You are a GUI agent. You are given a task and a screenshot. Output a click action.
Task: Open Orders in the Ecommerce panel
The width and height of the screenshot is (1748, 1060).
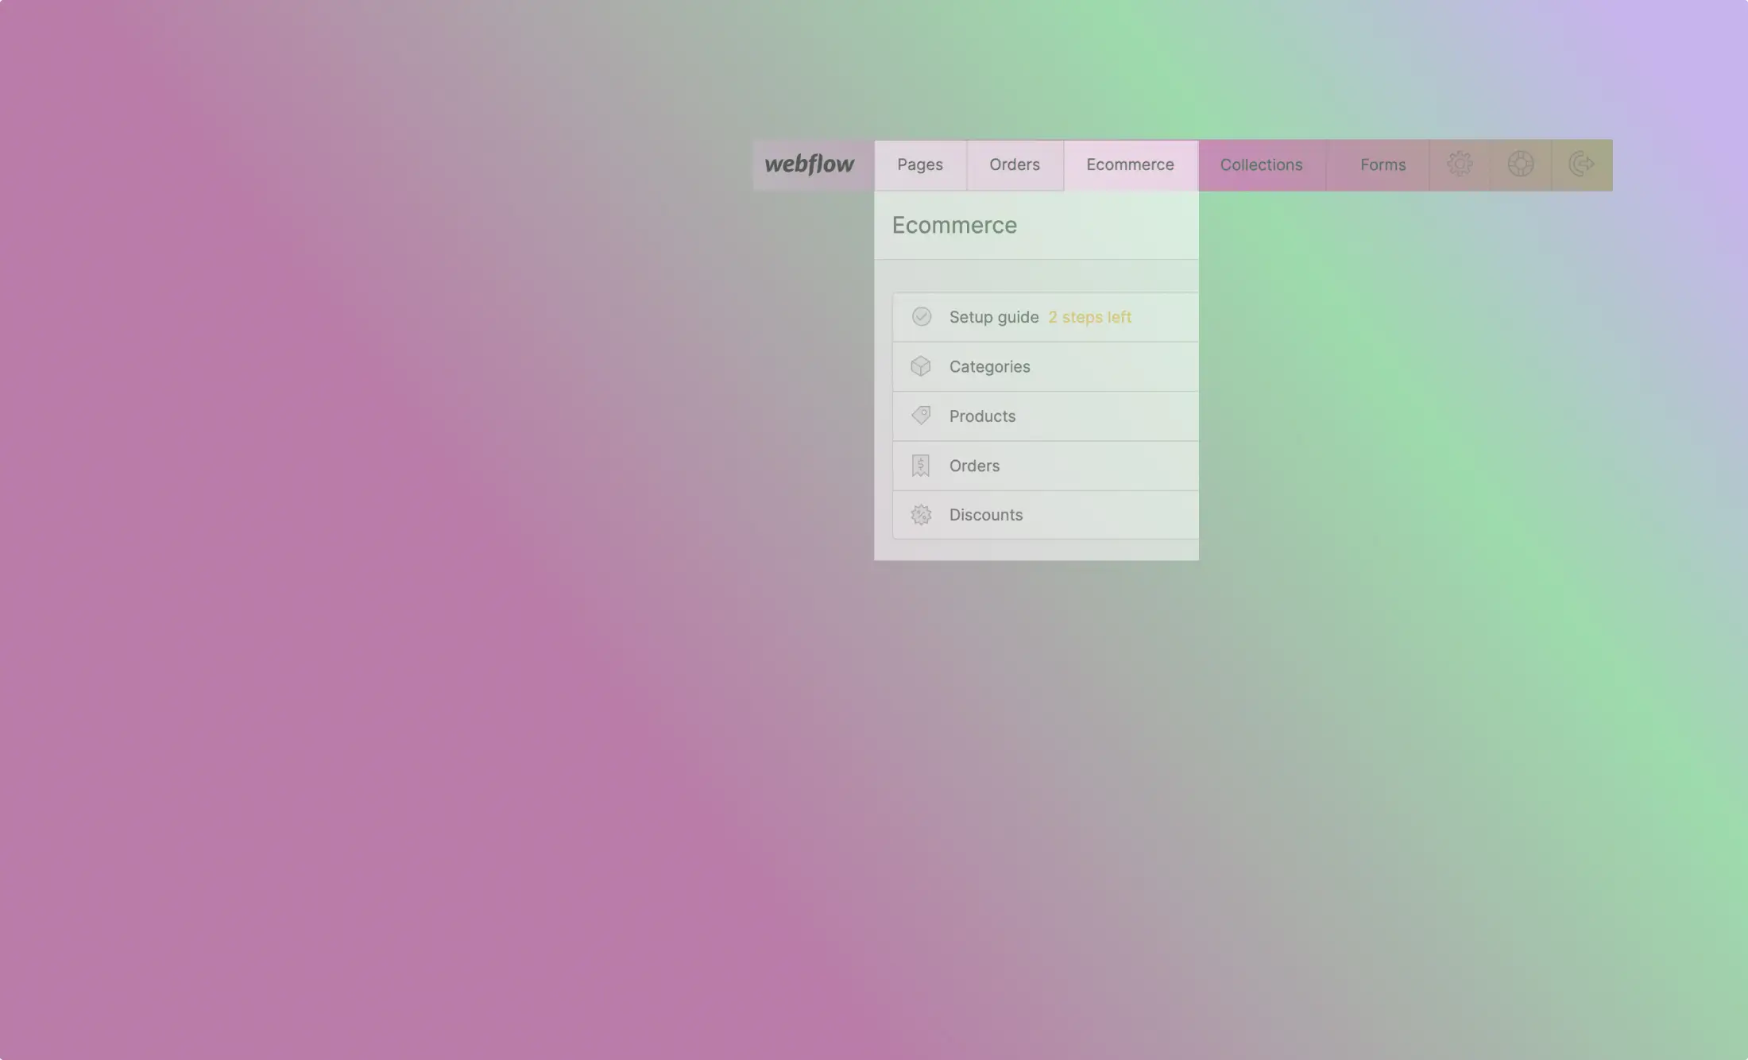tap(974, 466)
